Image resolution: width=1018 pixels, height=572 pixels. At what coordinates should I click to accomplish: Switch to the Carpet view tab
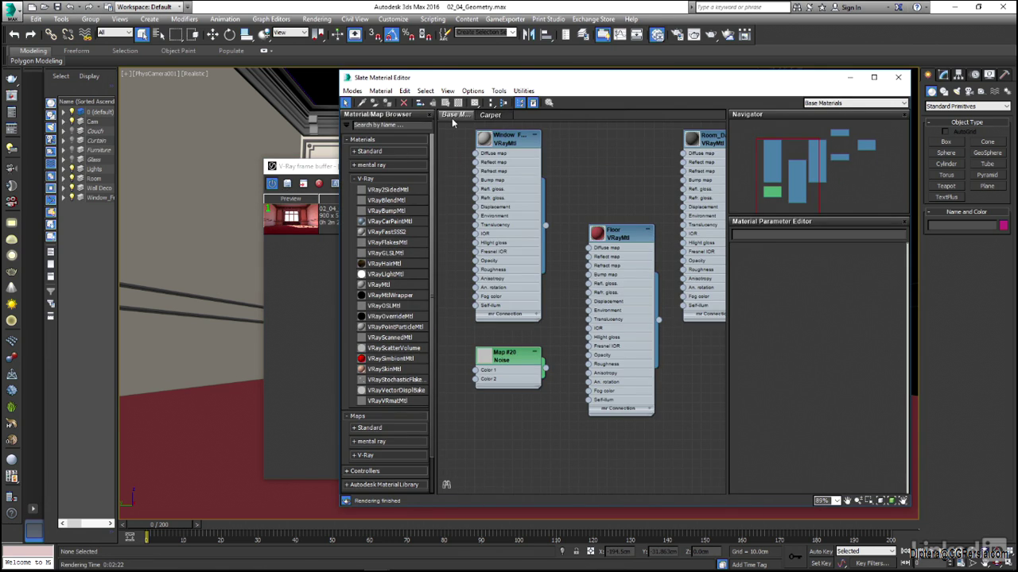point(490,114)
